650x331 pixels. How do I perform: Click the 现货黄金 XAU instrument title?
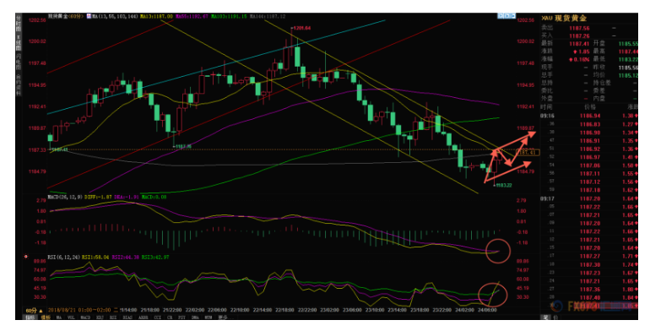coord(565,19)
